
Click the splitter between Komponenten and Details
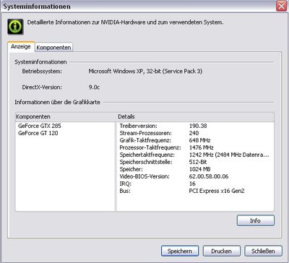(116, 166)
